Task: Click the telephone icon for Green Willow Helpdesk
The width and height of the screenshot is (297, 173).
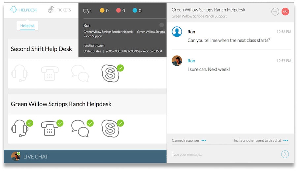Action: coord(49,128)
